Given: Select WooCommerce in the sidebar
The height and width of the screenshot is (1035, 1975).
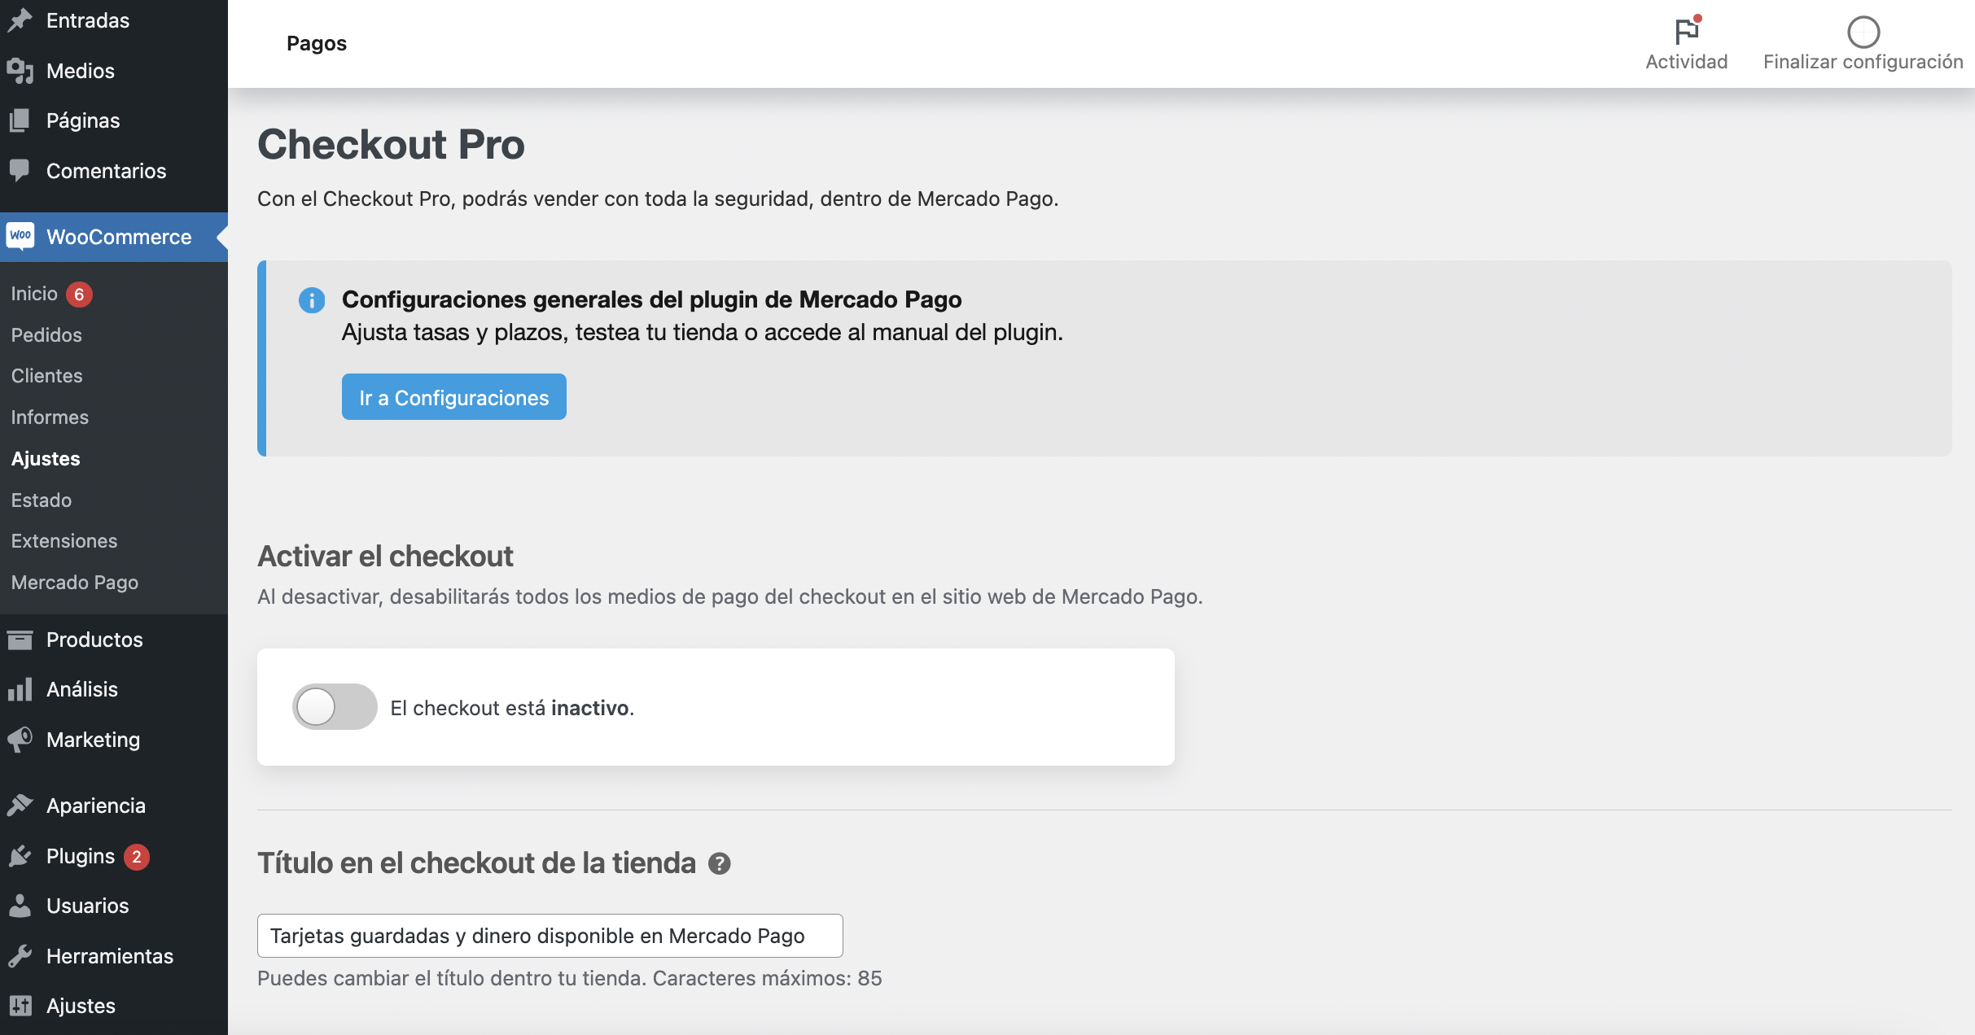Looking at the screenshot, I should click(x=114, y=237).
